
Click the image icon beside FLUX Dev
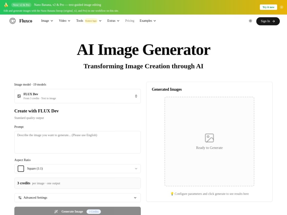(19, 96)
